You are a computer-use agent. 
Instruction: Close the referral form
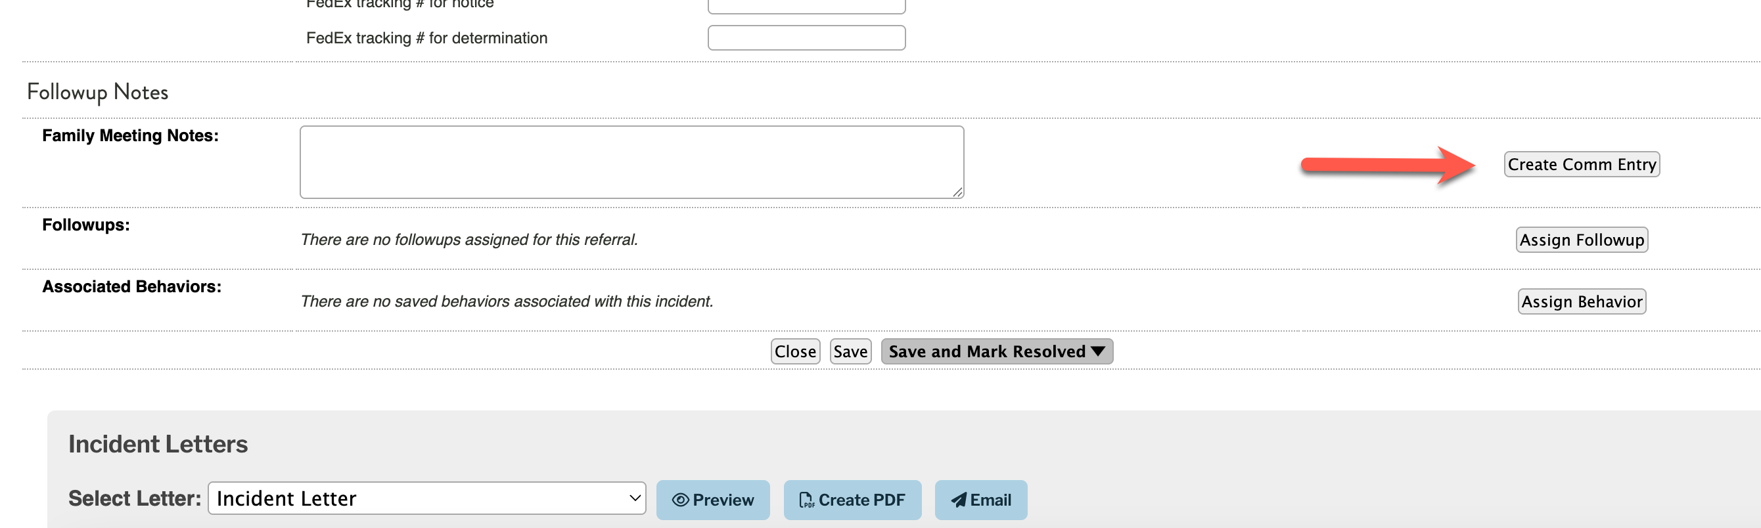(x=795, y=351)
